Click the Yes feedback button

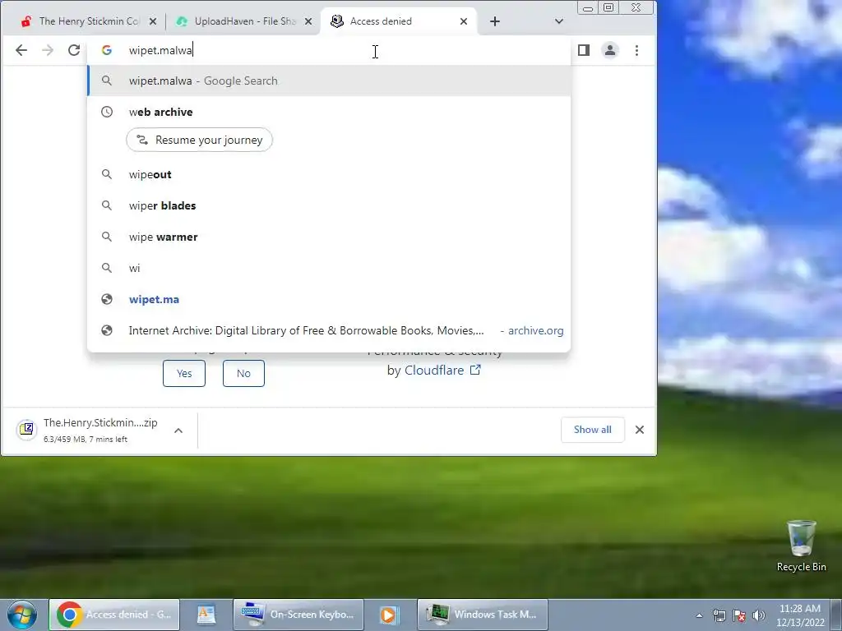click(184, 374)
